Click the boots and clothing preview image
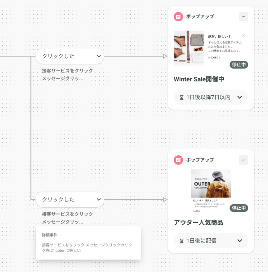Image resolution: width=268 pixels, height=272 pixels. [x=188, y=48]
